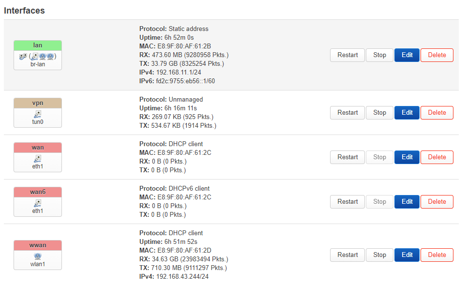
Task: Click the eth1 icon under wan6
Action: tap(38, 203)
